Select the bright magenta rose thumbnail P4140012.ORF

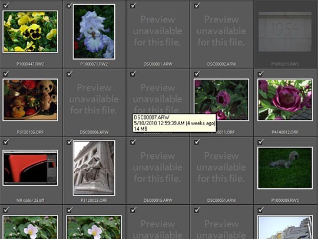(x=285, y=100)
